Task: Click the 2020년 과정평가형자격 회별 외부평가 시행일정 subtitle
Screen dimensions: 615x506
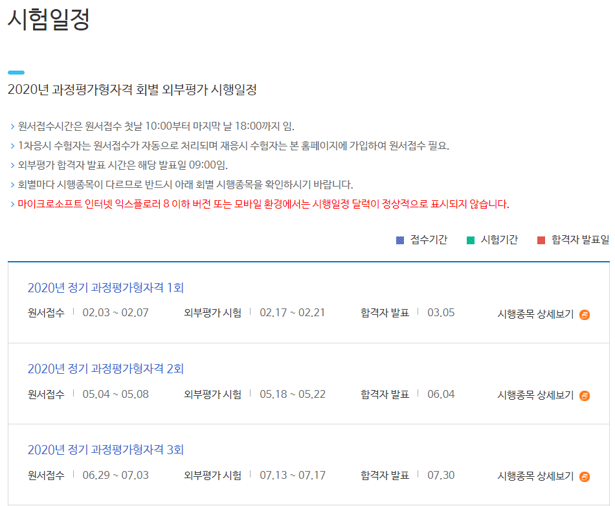Action: 132,89
